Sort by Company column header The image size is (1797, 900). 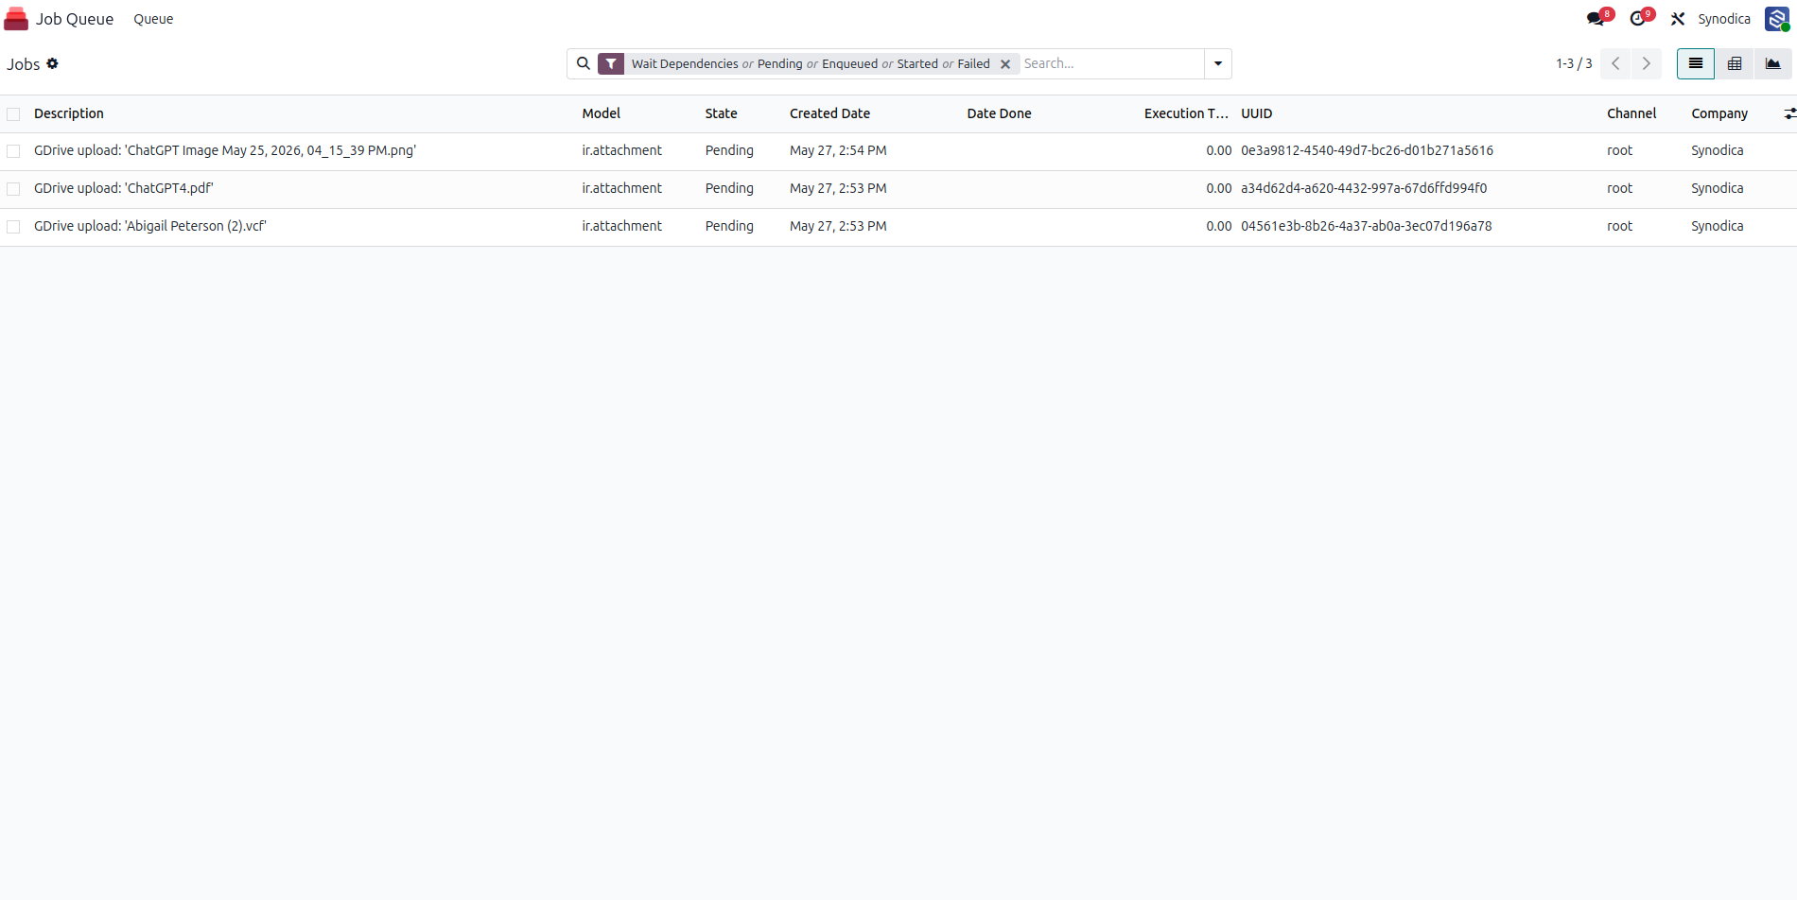(x=1719, y=113)
